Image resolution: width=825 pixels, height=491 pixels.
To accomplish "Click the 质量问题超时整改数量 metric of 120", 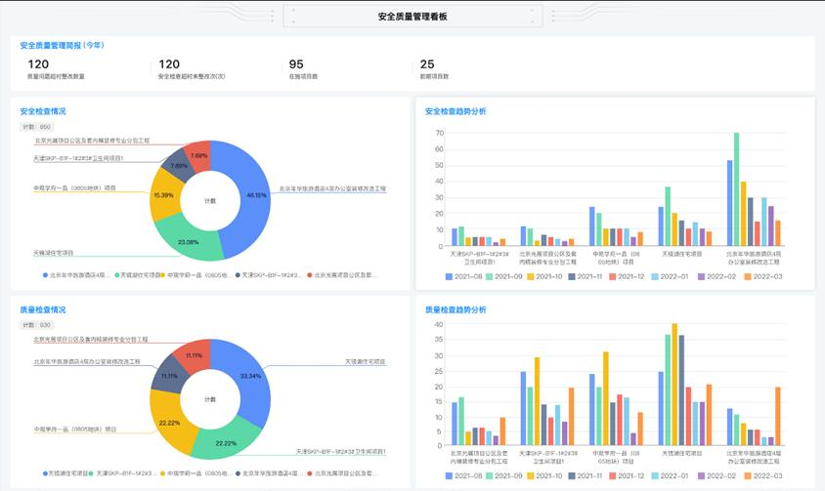I will pos(56,69).
